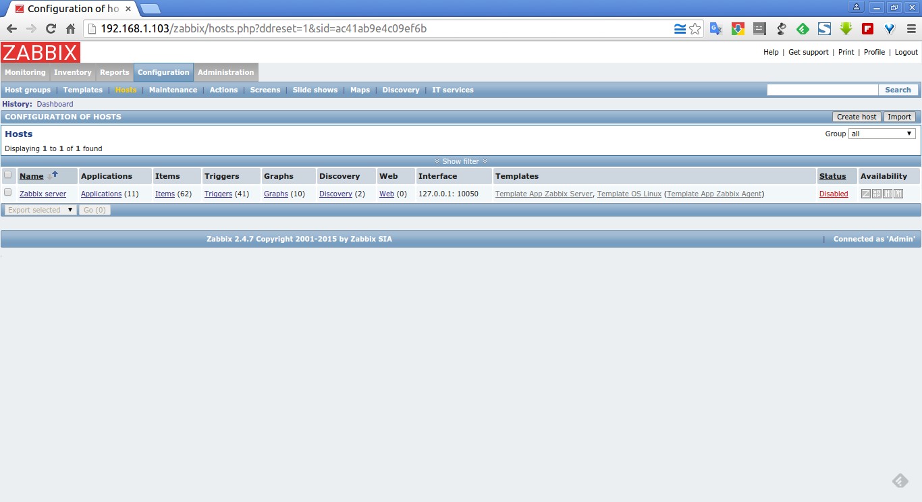Click the Logout link
Screen dimensions: 922x502
click(x=906, y=52)
